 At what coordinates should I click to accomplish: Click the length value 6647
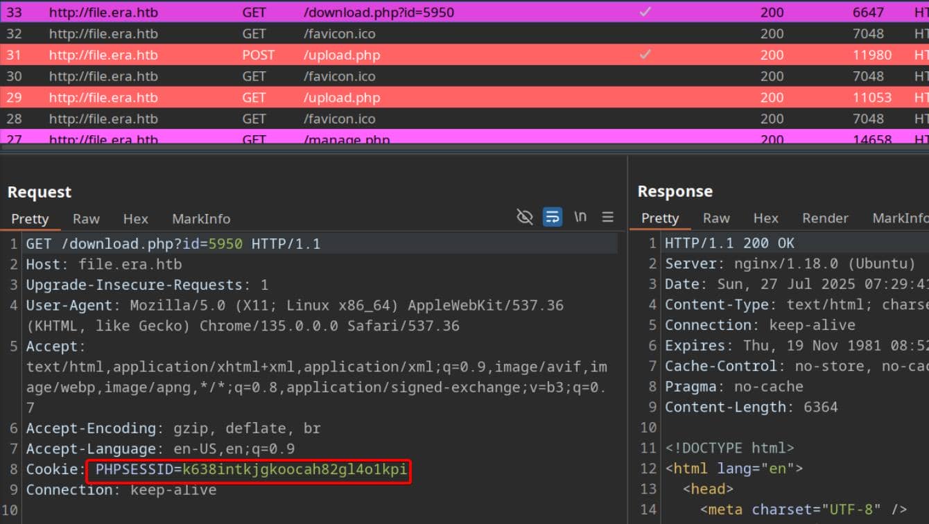pos(868,12)
